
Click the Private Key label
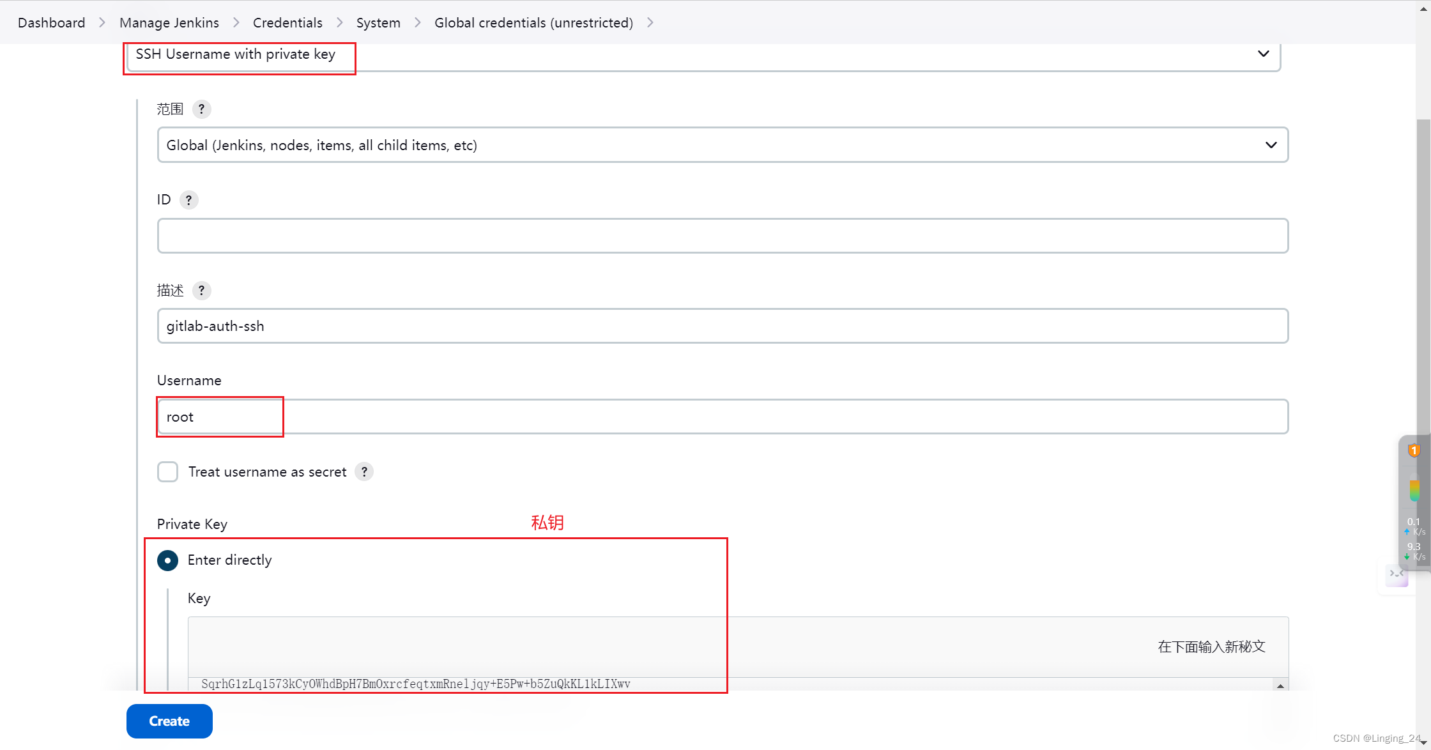[192, 524]
